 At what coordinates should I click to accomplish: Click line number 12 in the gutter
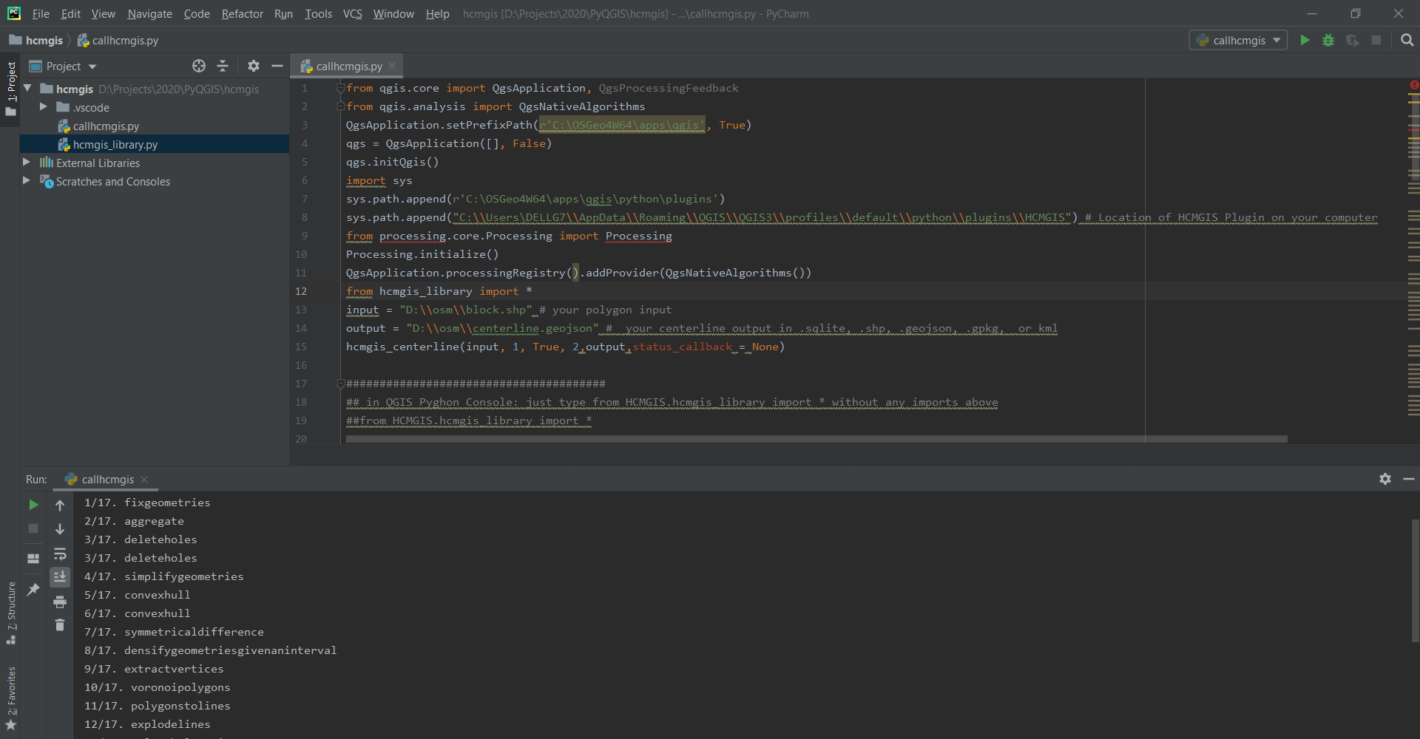[x=302, y=291]
